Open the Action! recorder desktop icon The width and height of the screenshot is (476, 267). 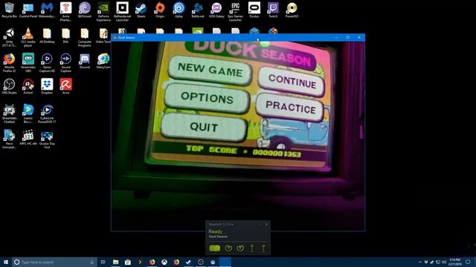28,87
